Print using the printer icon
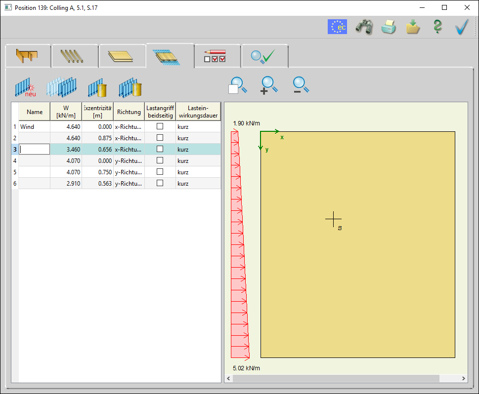This screenshot has width=479, height=394. (389, 27)
